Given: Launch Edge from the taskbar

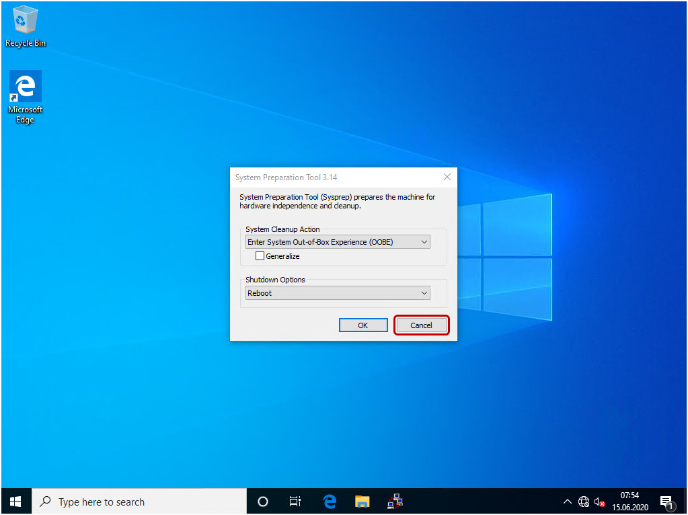Looking at the screenshot, I should click(329, 501).
